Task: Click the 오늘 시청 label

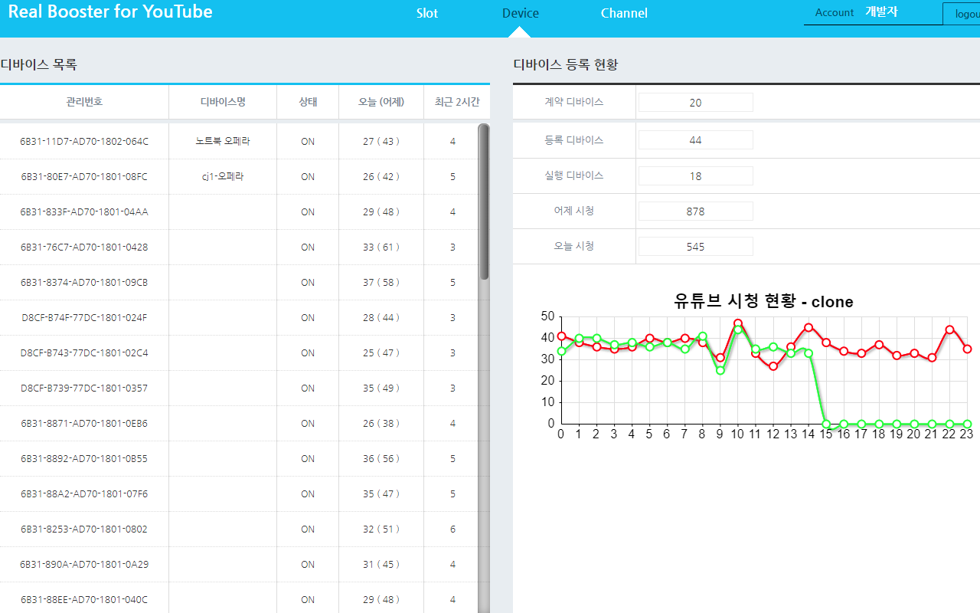Action: tap(574, 246)
